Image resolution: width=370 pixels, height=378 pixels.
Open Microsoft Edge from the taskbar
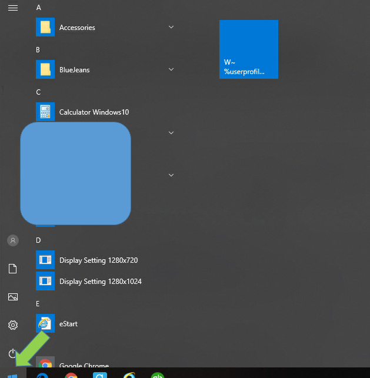42,375
